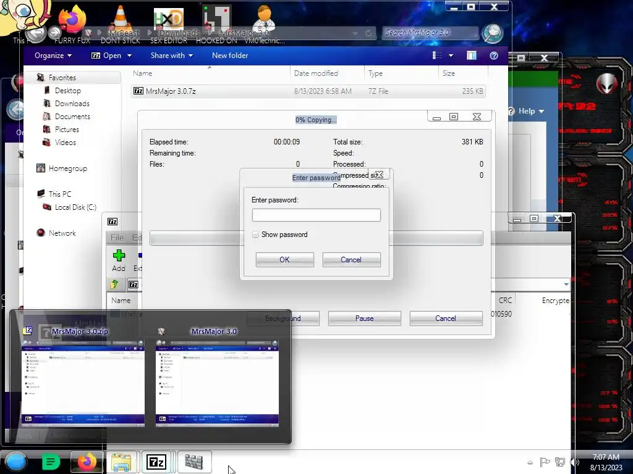633x474 pixels.
Task: Refresh the Explorer address bar
Action: (368, 33)
